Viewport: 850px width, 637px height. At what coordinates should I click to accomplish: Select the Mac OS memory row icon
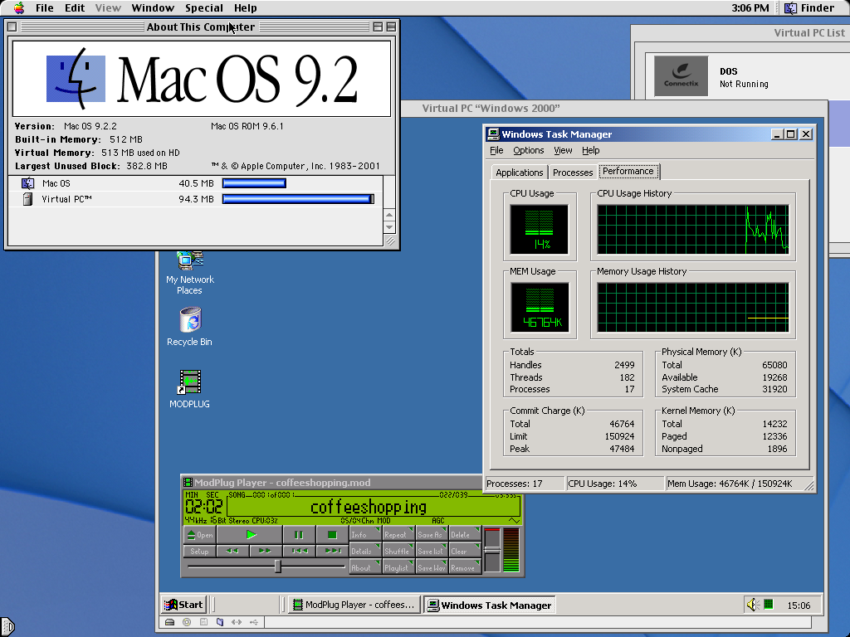27,183
